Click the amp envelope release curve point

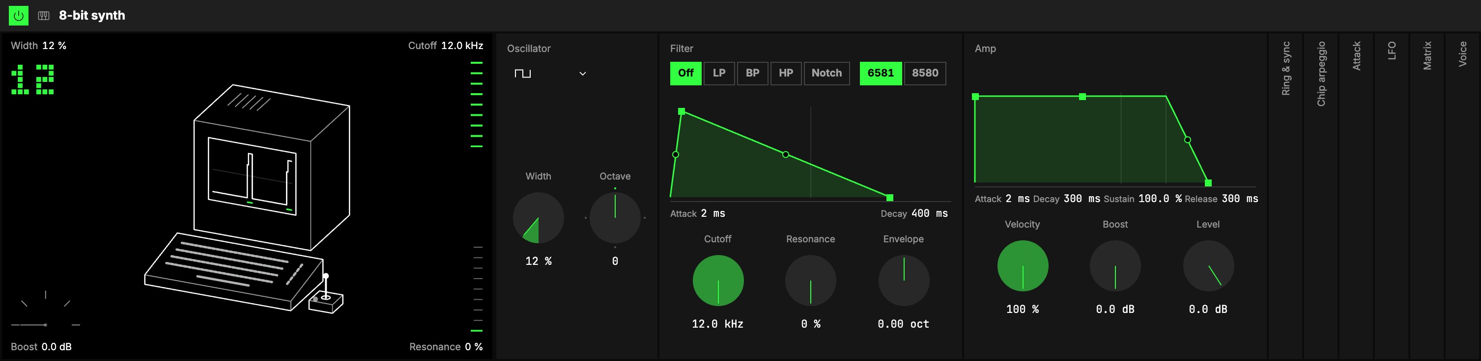point(1187,139)
